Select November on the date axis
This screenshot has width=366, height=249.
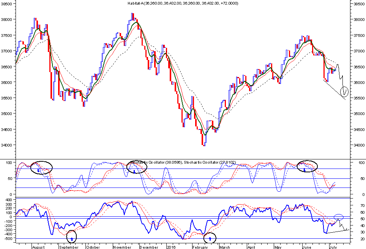coord(122,247)
